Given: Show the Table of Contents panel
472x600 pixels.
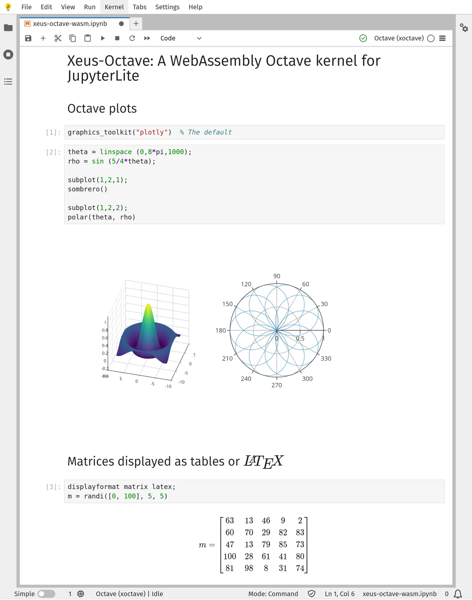Looking at the screenshot, I should click(8, 82).
